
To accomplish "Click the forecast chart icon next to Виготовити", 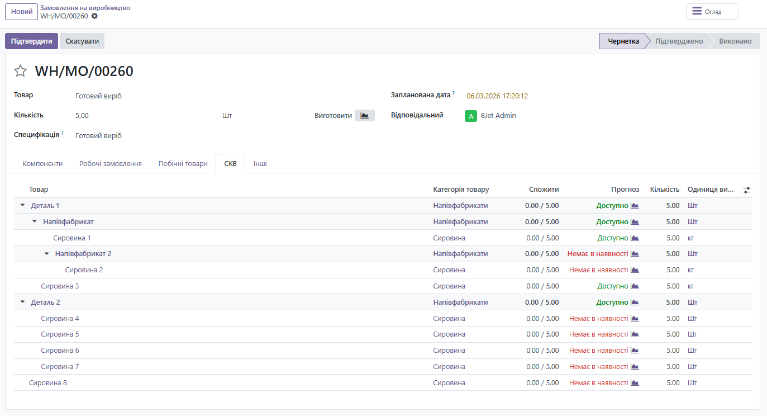I will tap(365, 116).
